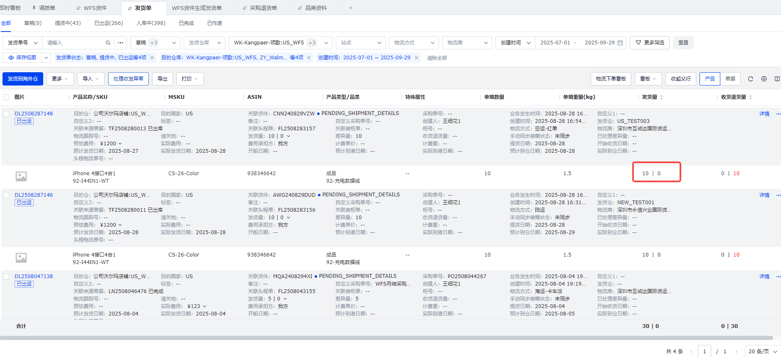Click the new tab plus icon

tap(350, 8)
